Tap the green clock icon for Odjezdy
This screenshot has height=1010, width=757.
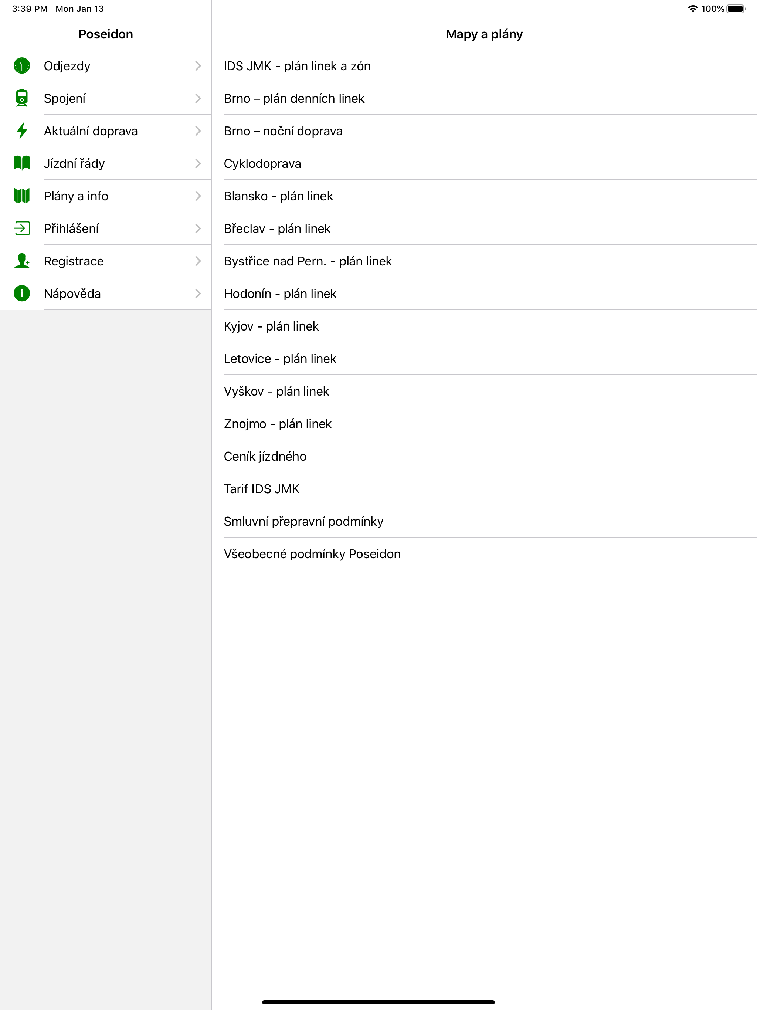21,66
